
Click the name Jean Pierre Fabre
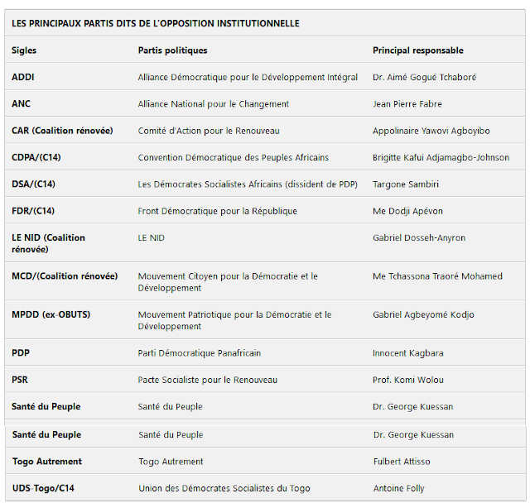tap(407, 104)
